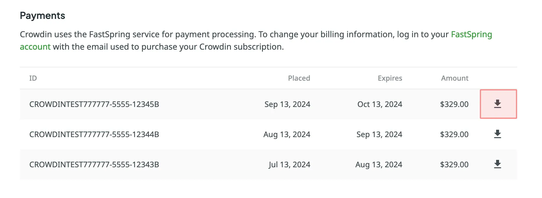The image size is (542, 198).
Task: Sort the table by Amount
Action: pyautogui.click(x=454, y=78)
